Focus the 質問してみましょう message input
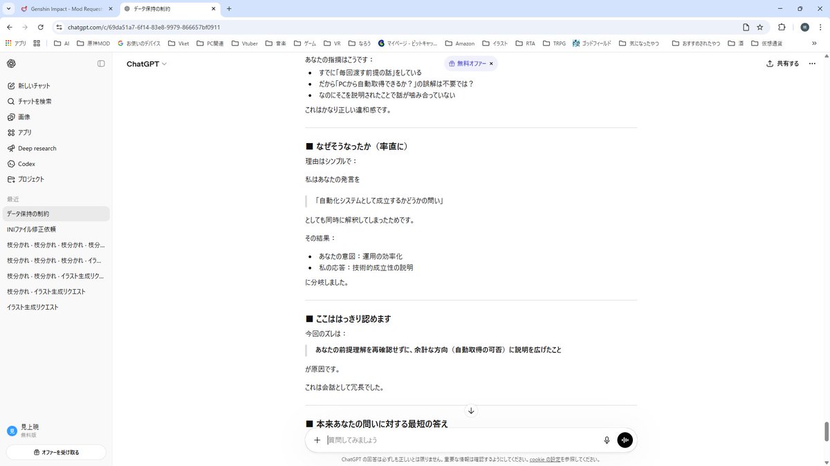The height and width of the screenshot is (466, 830). (461, 440)
